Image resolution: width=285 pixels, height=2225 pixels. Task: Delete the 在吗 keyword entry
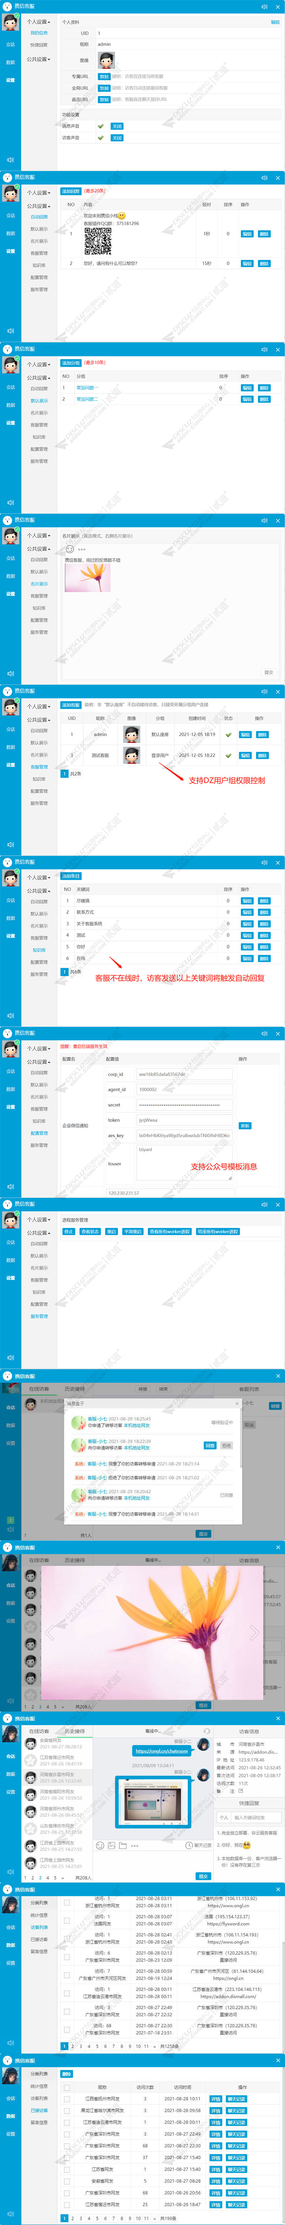click(x=264, y=958)
